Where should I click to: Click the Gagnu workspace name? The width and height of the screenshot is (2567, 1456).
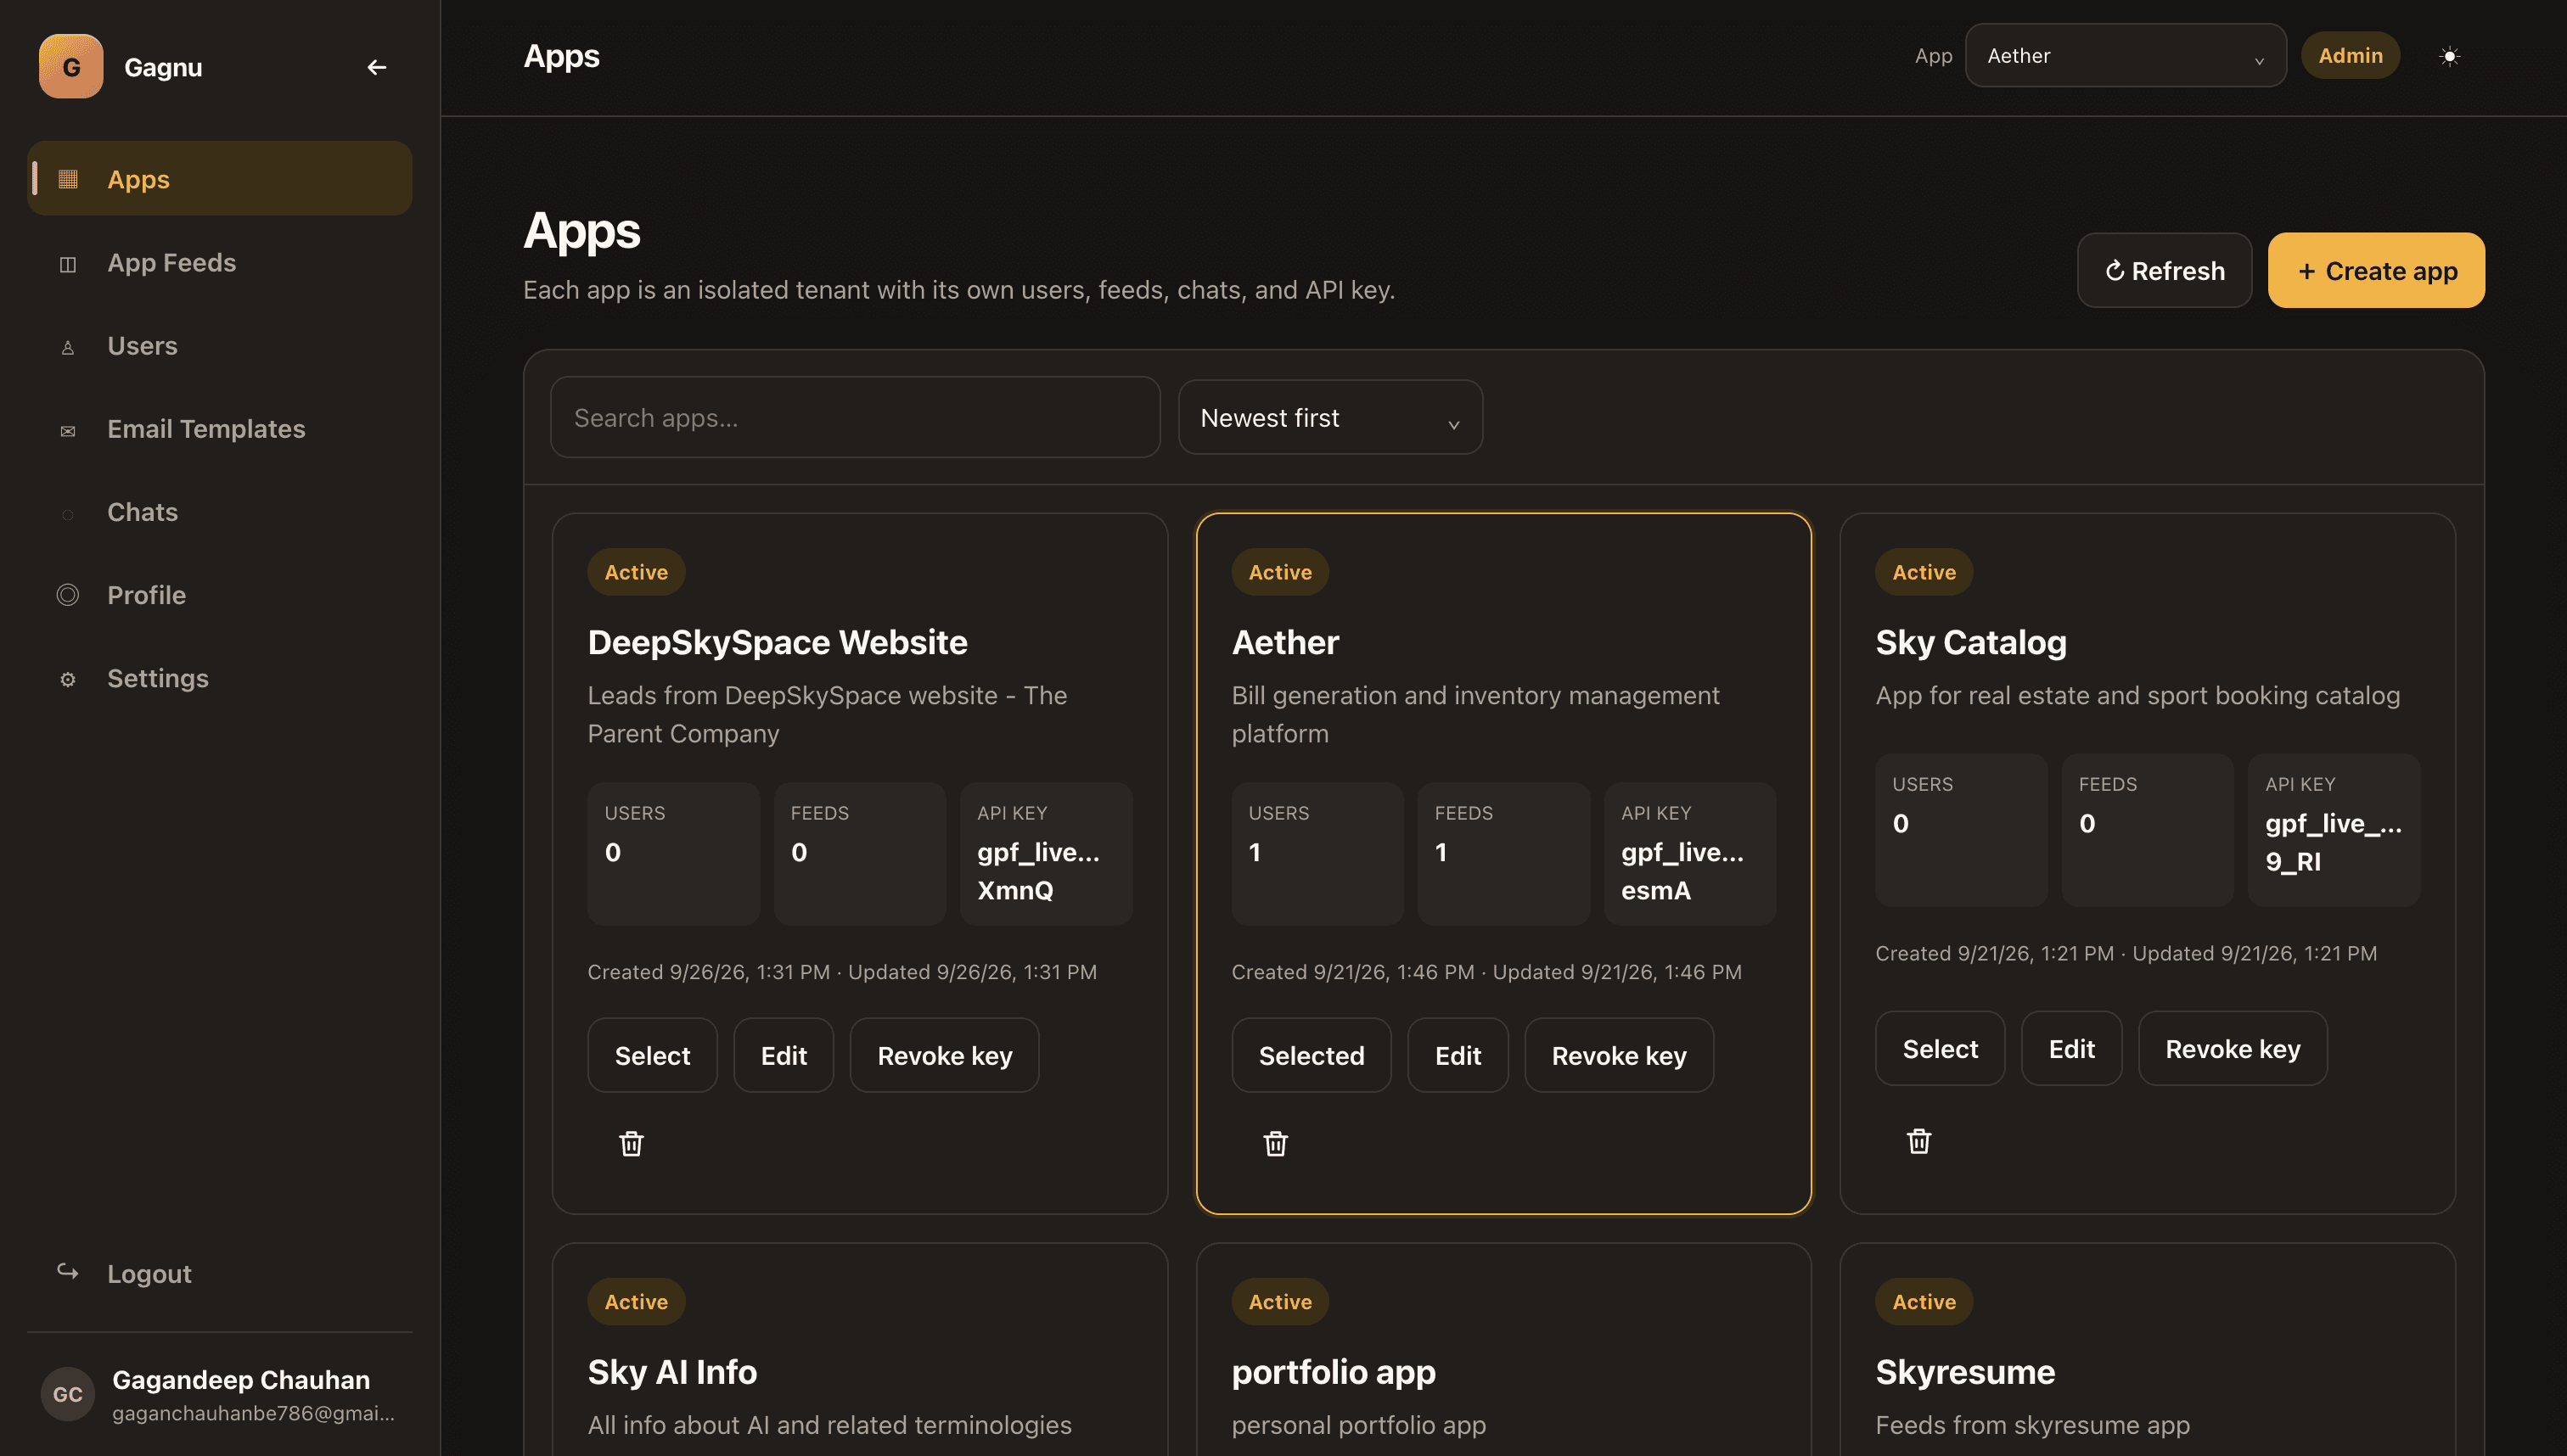pos(163,67)
